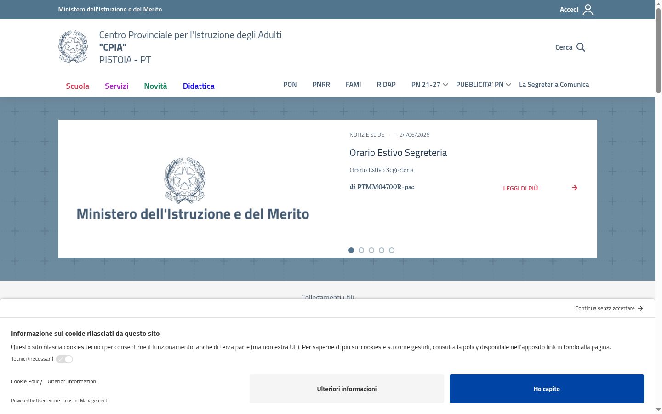
Task: Click Powered by Usercentrics Consent Management
Action: tap(59, 401)
